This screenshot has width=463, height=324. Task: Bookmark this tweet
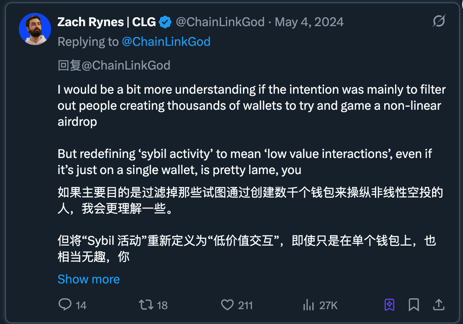click(x=414, y=305)
